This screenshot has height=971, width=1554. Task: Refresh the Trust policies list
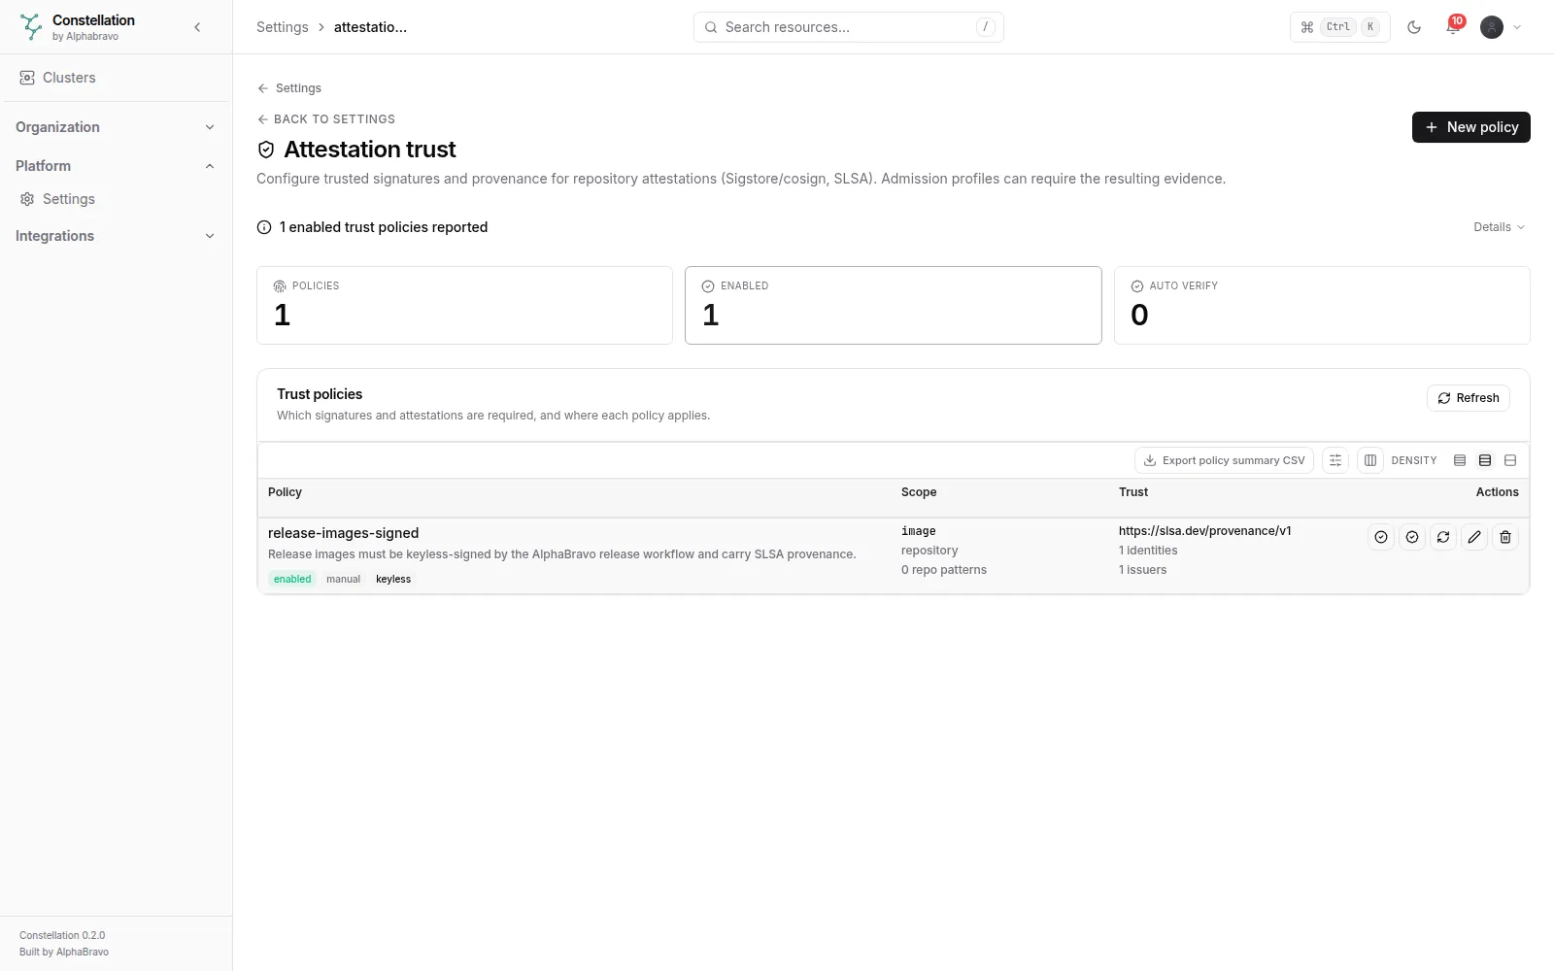[x=1469, y=398]
